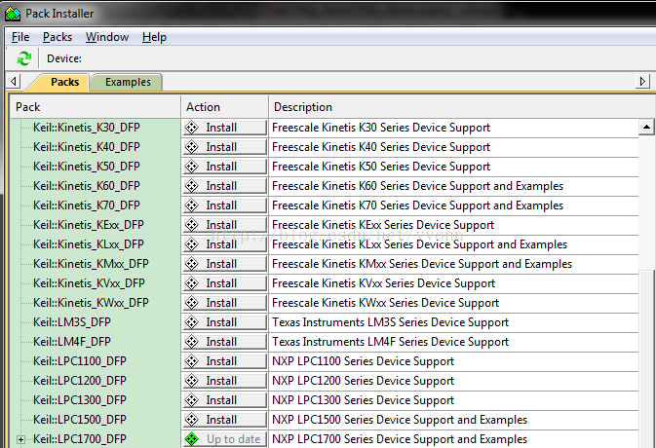
Task: Click 'Freescale Kinetis K70 Series Device Support and Examples'
Action: tap(417, 205)
